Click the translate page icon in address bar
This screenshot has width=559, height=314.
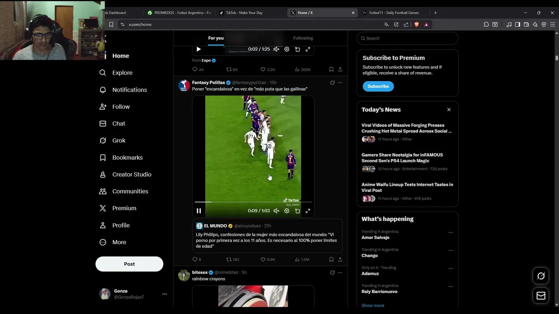(x=386, y=25)
